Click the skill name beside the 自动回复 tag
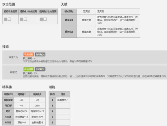Image resolution: width=167 pixels, height=126 pixels. click(x=13, y=72)
